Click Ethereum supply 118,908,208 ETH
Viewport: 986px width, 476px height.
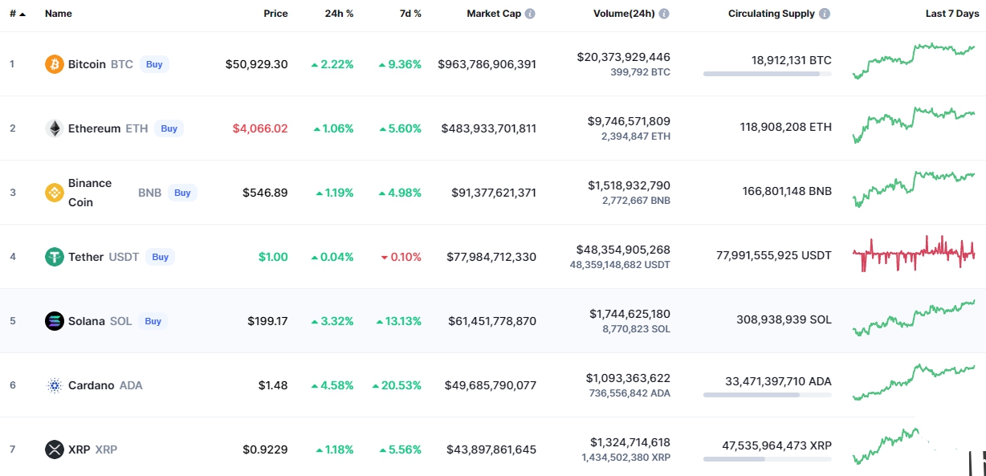[x=786, y=127]
